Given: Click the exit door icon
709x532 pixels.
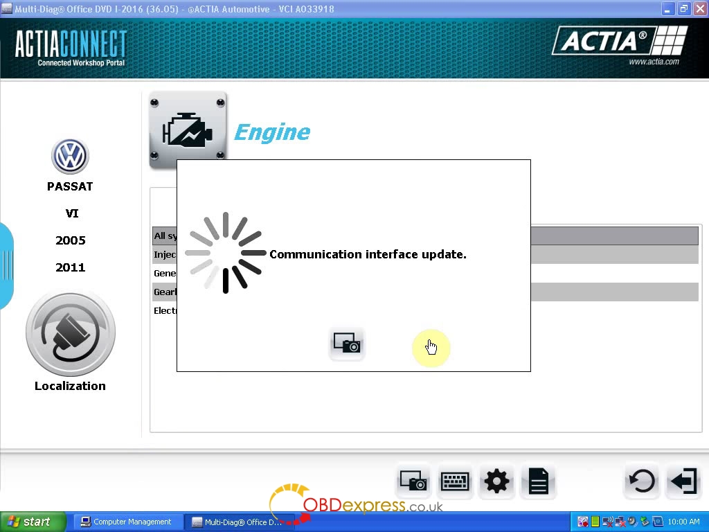Looking at the screenshot, I should (683, 481).
